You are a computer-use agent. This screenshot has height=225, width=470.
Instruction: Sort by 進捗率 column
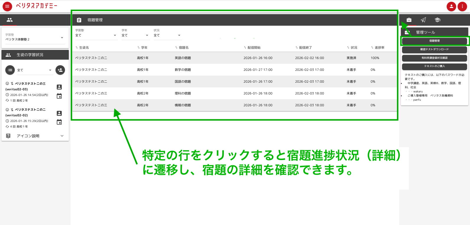pos(378,48)
